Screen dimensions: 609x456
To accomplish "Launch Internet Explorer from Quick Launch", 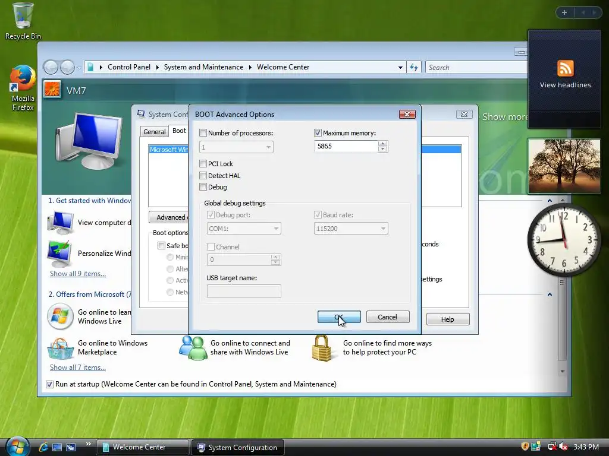I will pyautogui.click(x=43, y=447).
